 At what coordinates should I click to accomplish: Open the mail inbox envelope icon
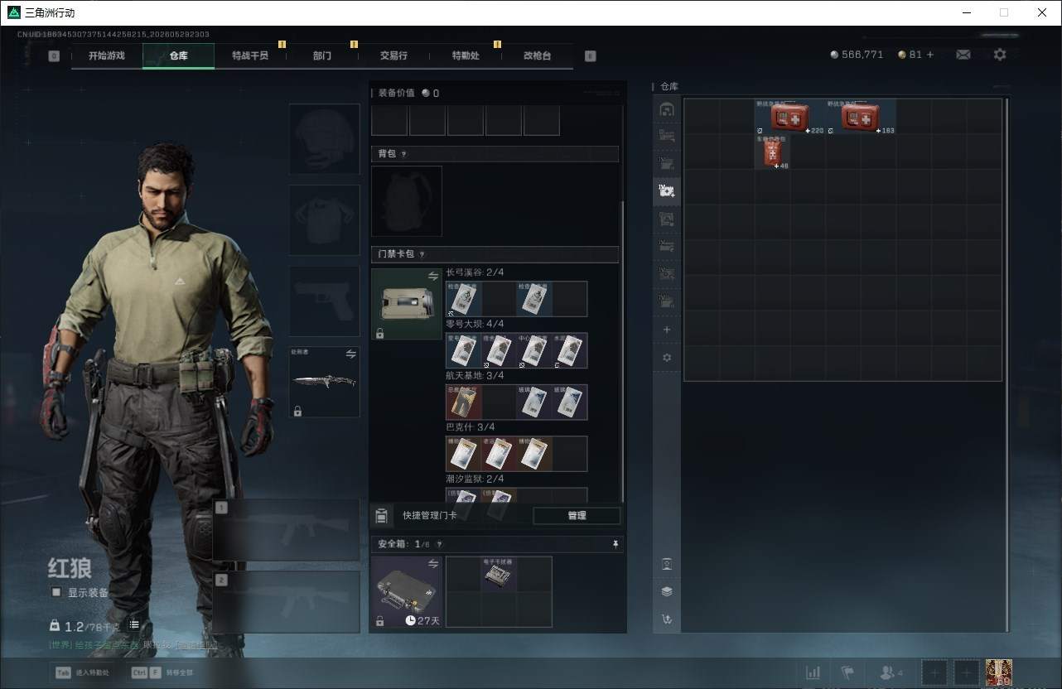(x=963, y=55)
